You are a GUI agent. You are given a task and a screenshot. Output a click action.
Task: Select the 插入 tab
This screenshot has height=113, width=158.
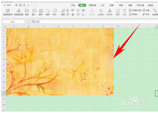pos(82,5)
